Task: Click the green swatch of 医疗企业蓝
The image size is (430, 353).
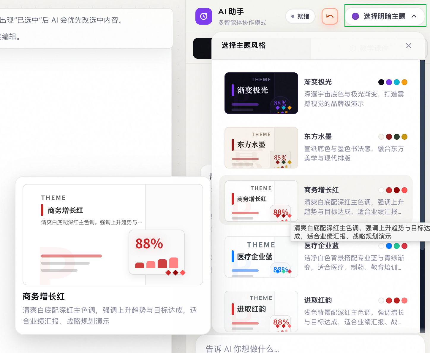Action: [397, 246]
